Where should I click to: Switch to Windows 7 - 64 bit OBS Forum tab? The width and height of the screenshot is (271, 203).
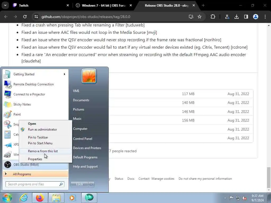pyautogui.click(x=104, y=5)
